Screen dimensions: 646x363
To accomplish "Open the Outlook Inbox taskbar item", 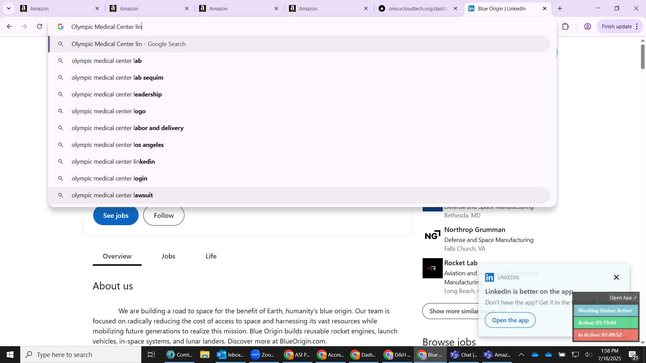I will pos(230,355).
